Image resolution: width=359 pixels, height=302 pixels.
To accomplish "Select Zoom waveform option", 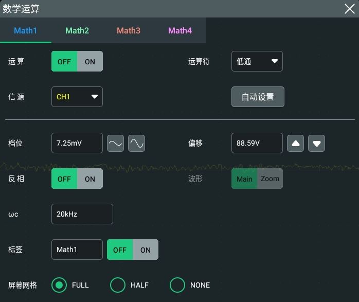I will [x=270, y=179].
